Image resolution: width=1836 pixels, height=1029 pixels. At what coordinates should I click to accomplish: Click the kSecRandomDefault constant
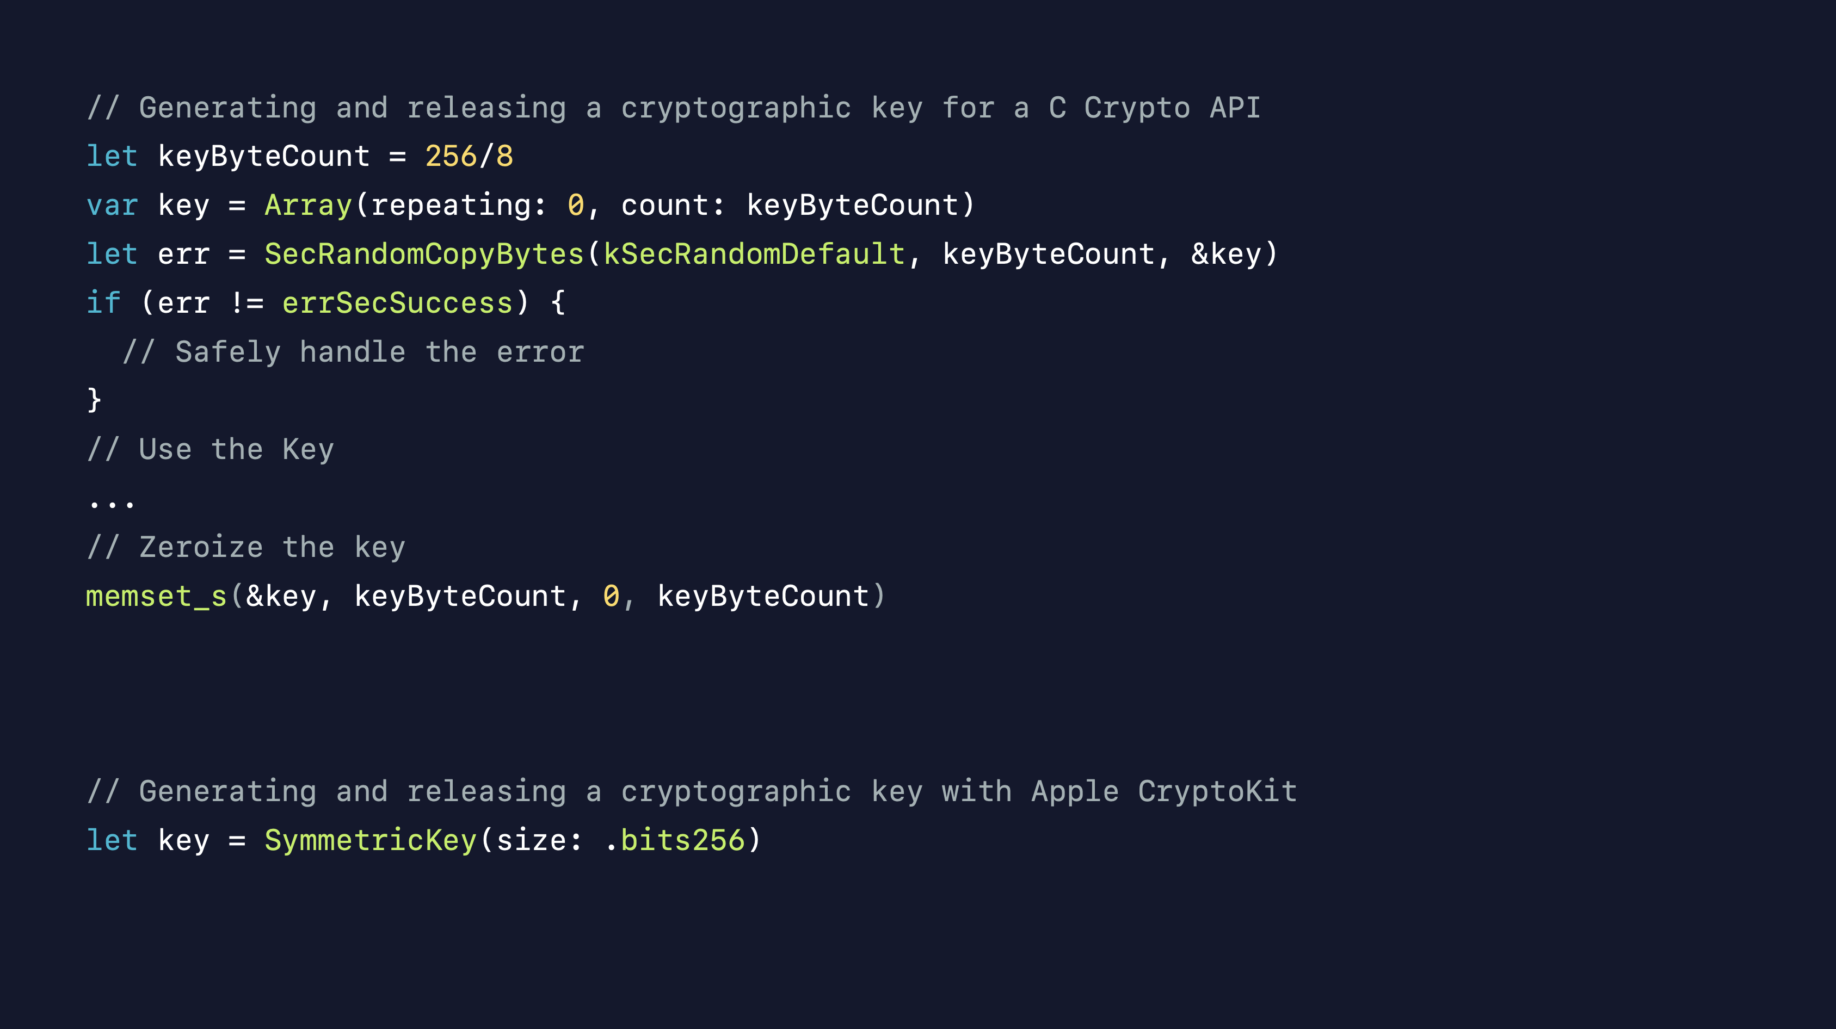[x=755, y=255]
